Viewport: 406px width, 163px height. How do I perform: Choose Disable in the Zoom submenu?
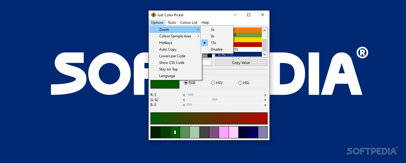(x=217, y=49)
